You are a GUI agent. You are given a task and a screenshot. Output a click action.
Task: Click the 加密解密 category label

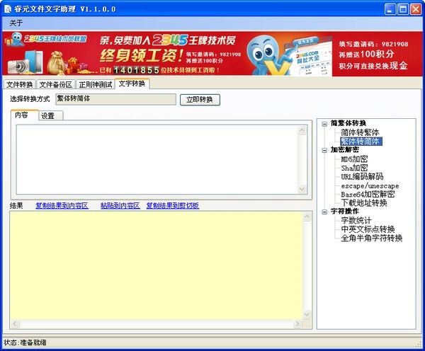pos(344,149)
